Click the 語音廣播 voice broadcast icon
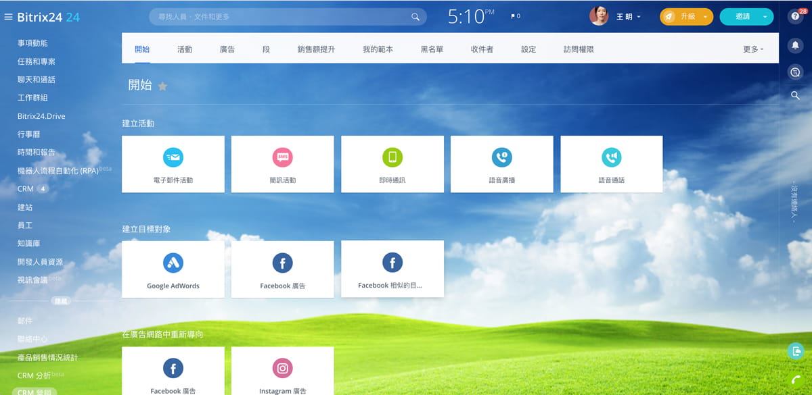The image size is (812, 395). [501, 157]
